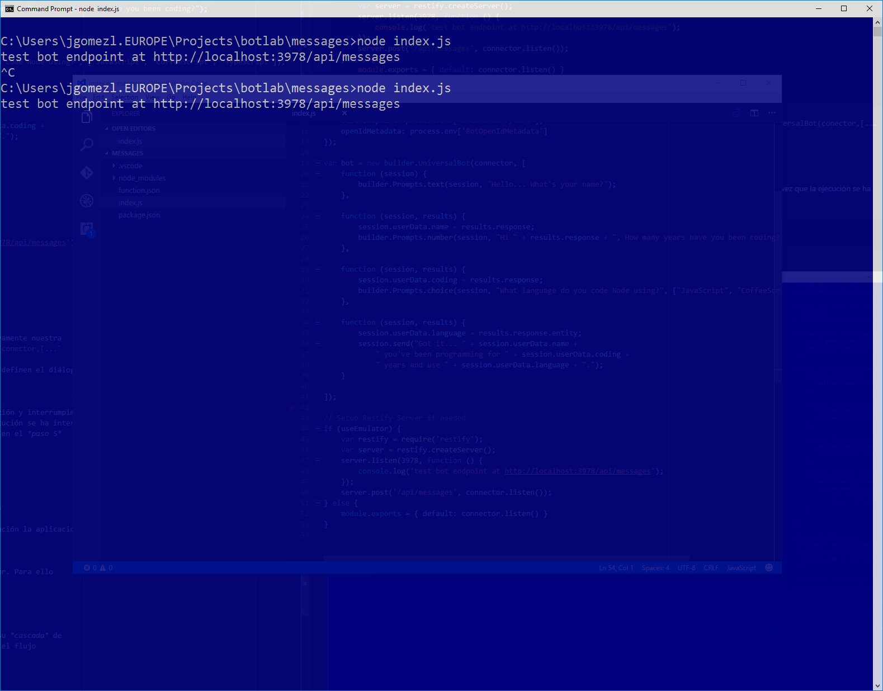Follow the localhost:3978 link in VS Code console.log line
The image size is (883, 691).
[578, 471]
